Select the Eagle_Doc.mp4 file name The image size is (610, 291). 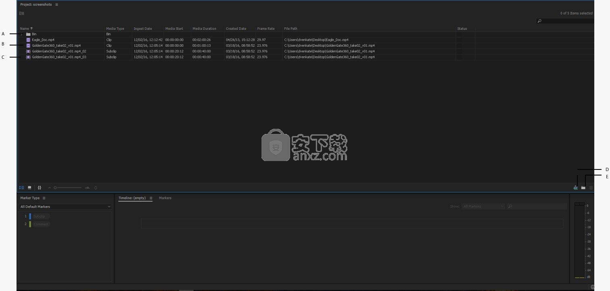(x=43, y=40)
